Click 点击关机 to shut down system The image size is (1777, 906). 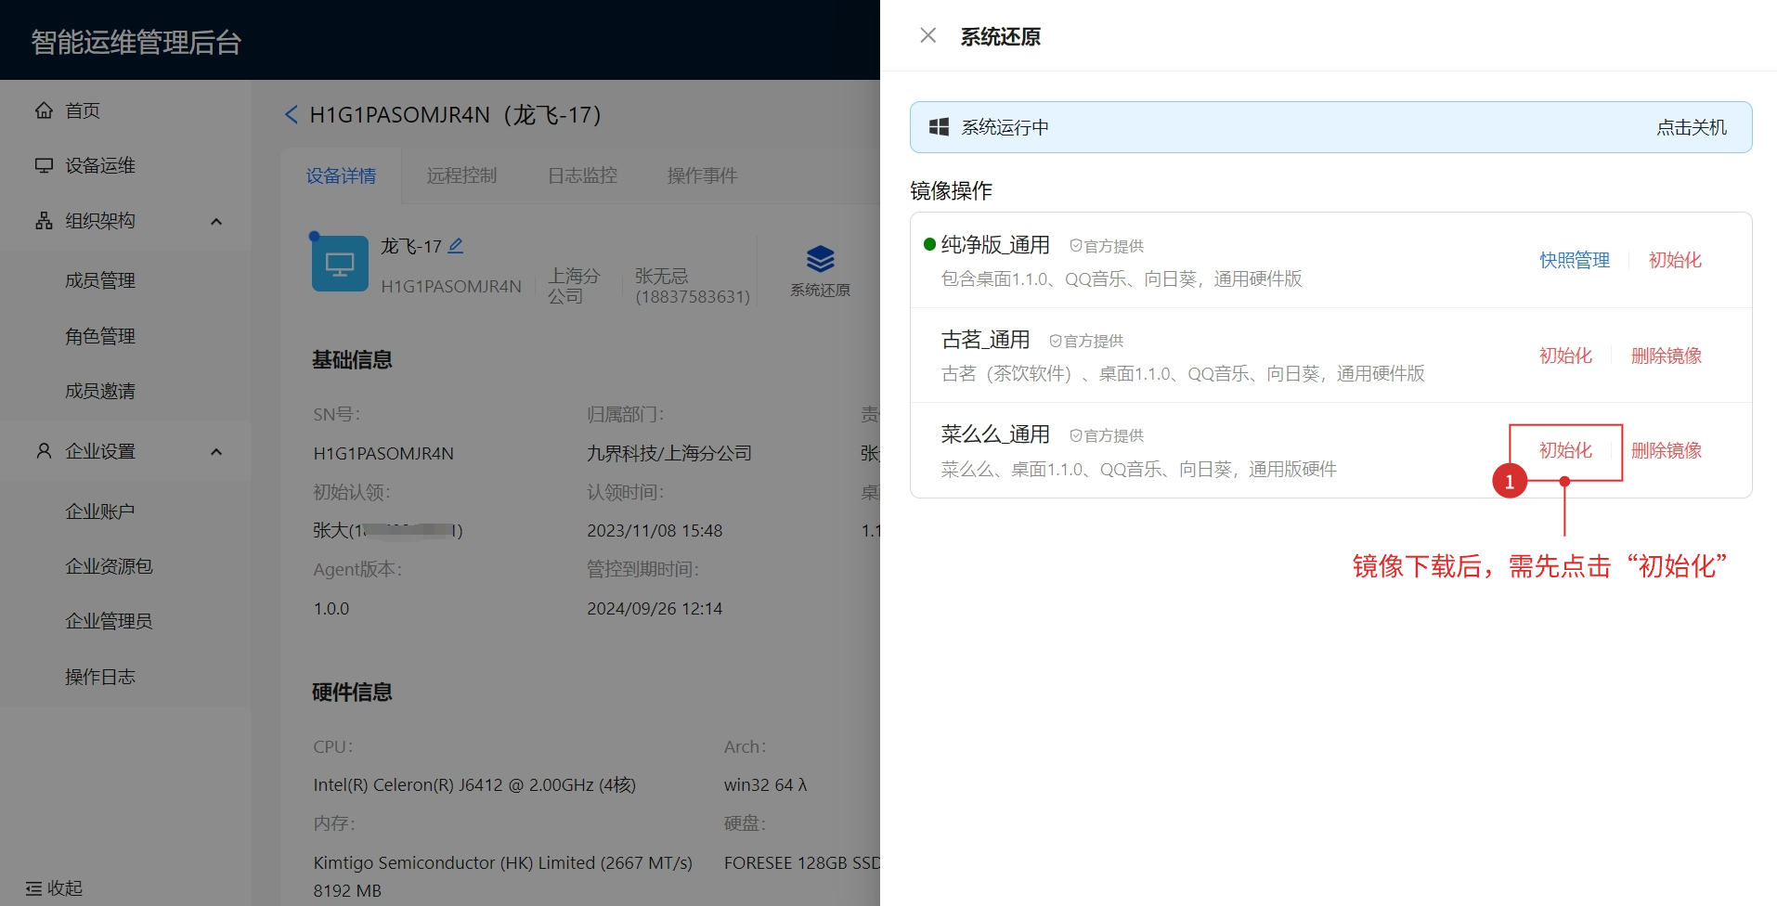click(x=1692, y=127)
